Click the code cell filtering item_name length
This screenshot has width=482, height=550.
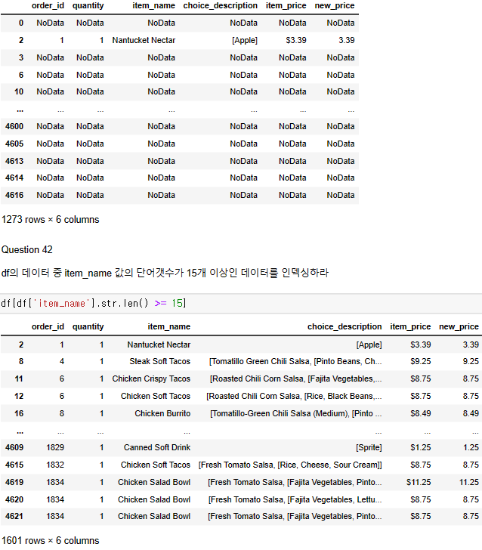[x=241, y=304]
